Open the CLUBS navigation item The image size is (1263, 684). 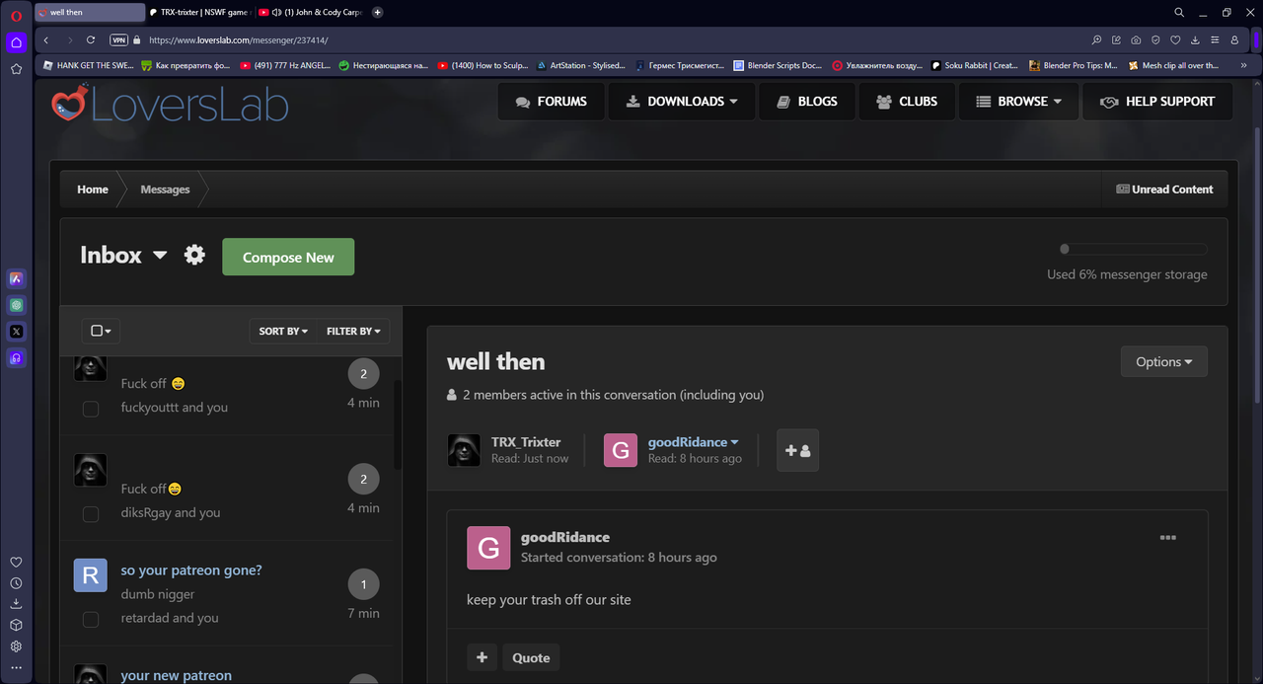tap(906, 101)
